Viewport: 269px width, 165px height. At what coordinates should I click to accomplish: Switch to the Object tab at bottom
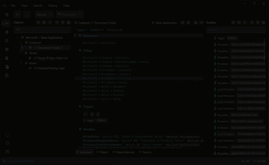[x=102, y=152]
